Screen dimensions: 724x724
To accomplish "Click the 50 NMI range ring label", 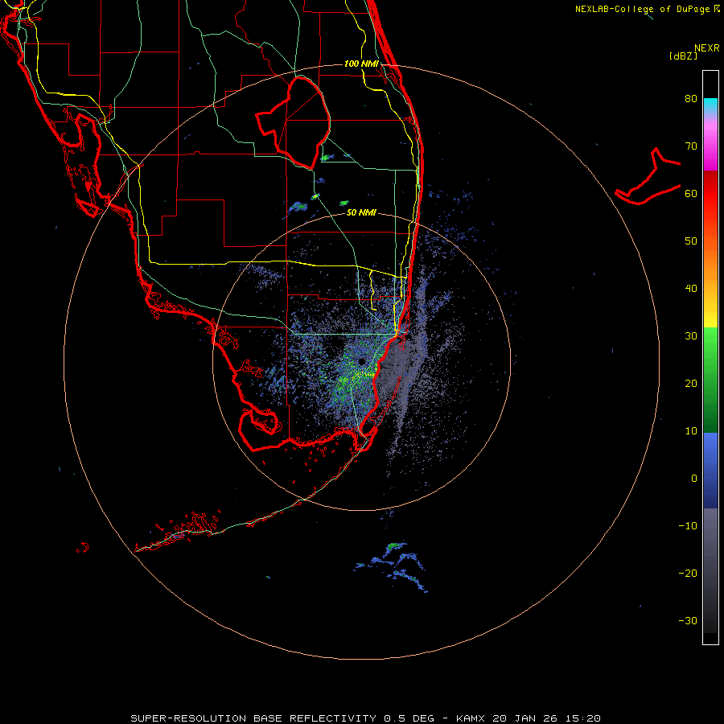I will click(x=361, y=213).
